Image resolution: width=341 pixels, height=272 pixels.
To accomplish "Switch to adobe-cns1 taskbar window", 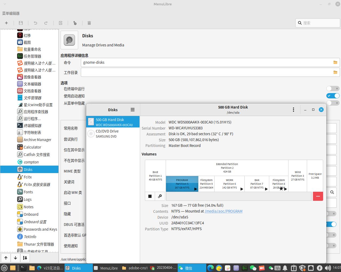I will click(135, 268).
